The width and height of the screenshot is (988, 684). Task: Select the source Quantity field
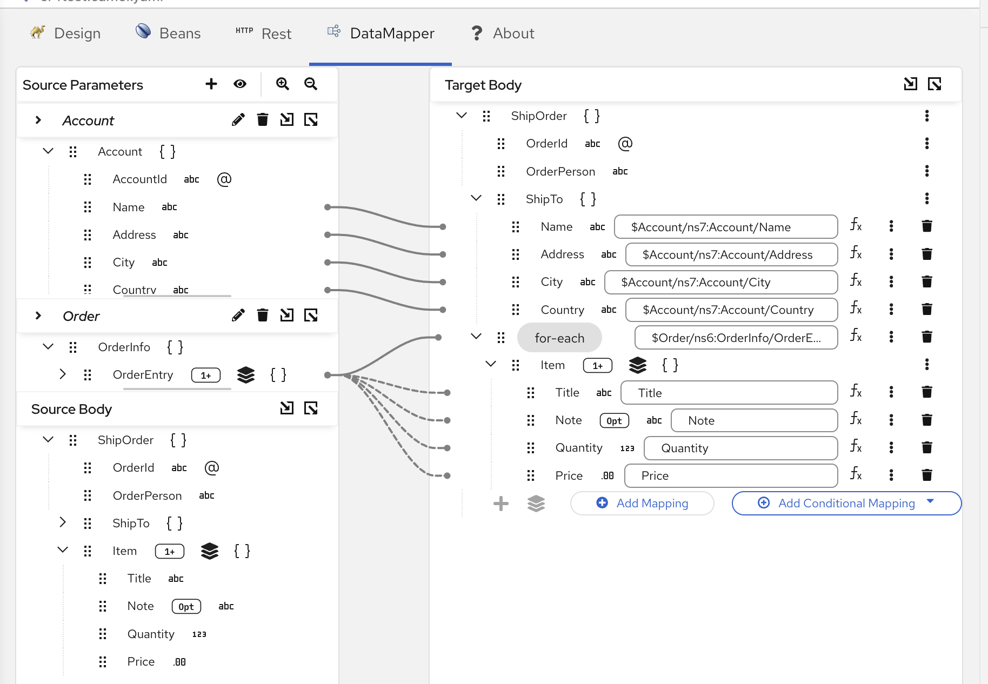point(151,634)
